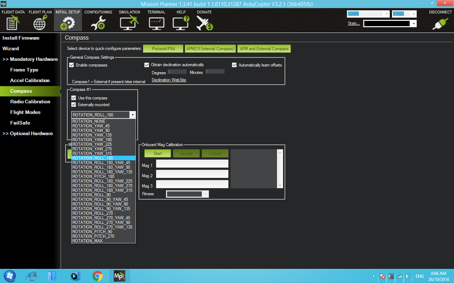Go to Accel Calibration page
The width and height of the screenshot is (454, 283).
tap(30, 80)
